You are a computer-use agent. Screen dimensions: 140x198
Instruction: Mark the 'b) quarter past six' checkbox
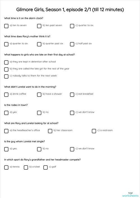[39, 44]
